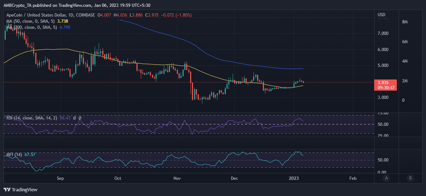
Task: Toggle the 'A' auto-scale button
Action: [386, 178]
